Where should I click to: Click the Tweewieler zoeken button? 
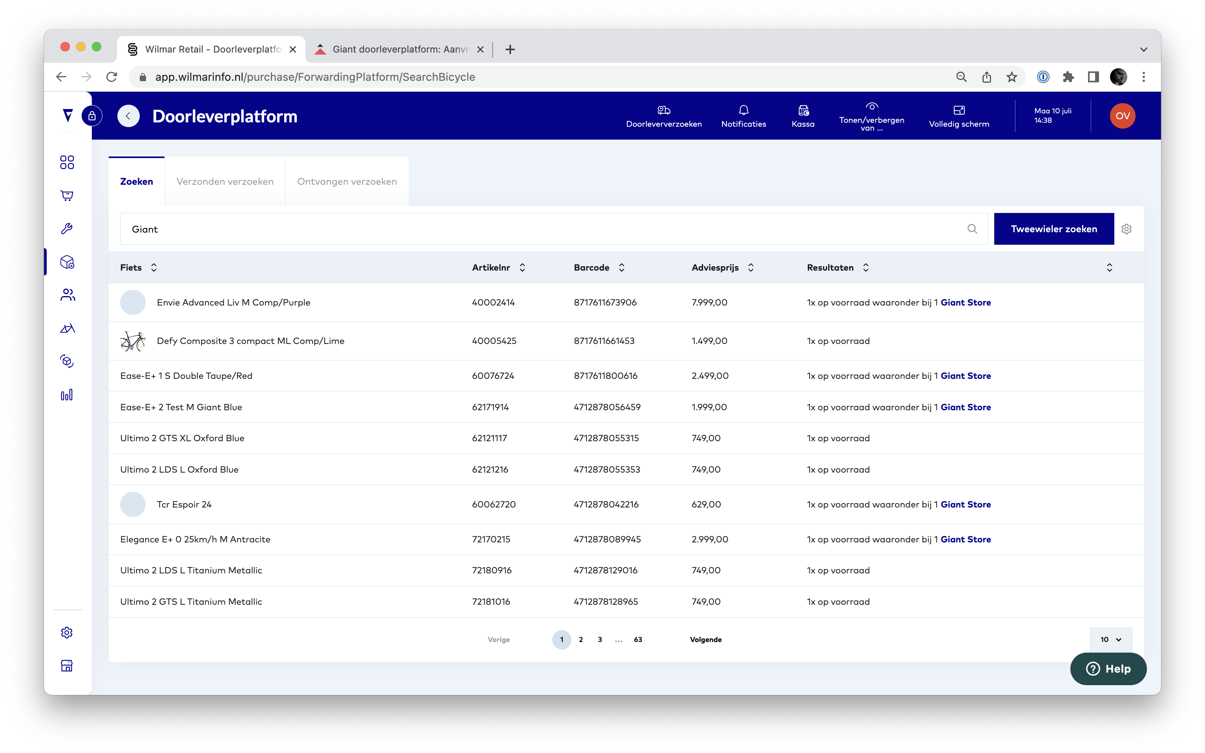[x=1053, y=229]
